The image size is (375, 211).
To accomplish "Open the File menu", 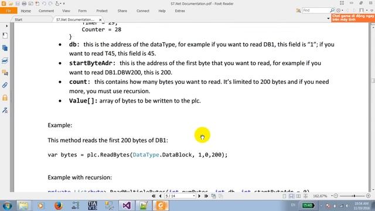I will pyautogui.click(x=8, y=11).
